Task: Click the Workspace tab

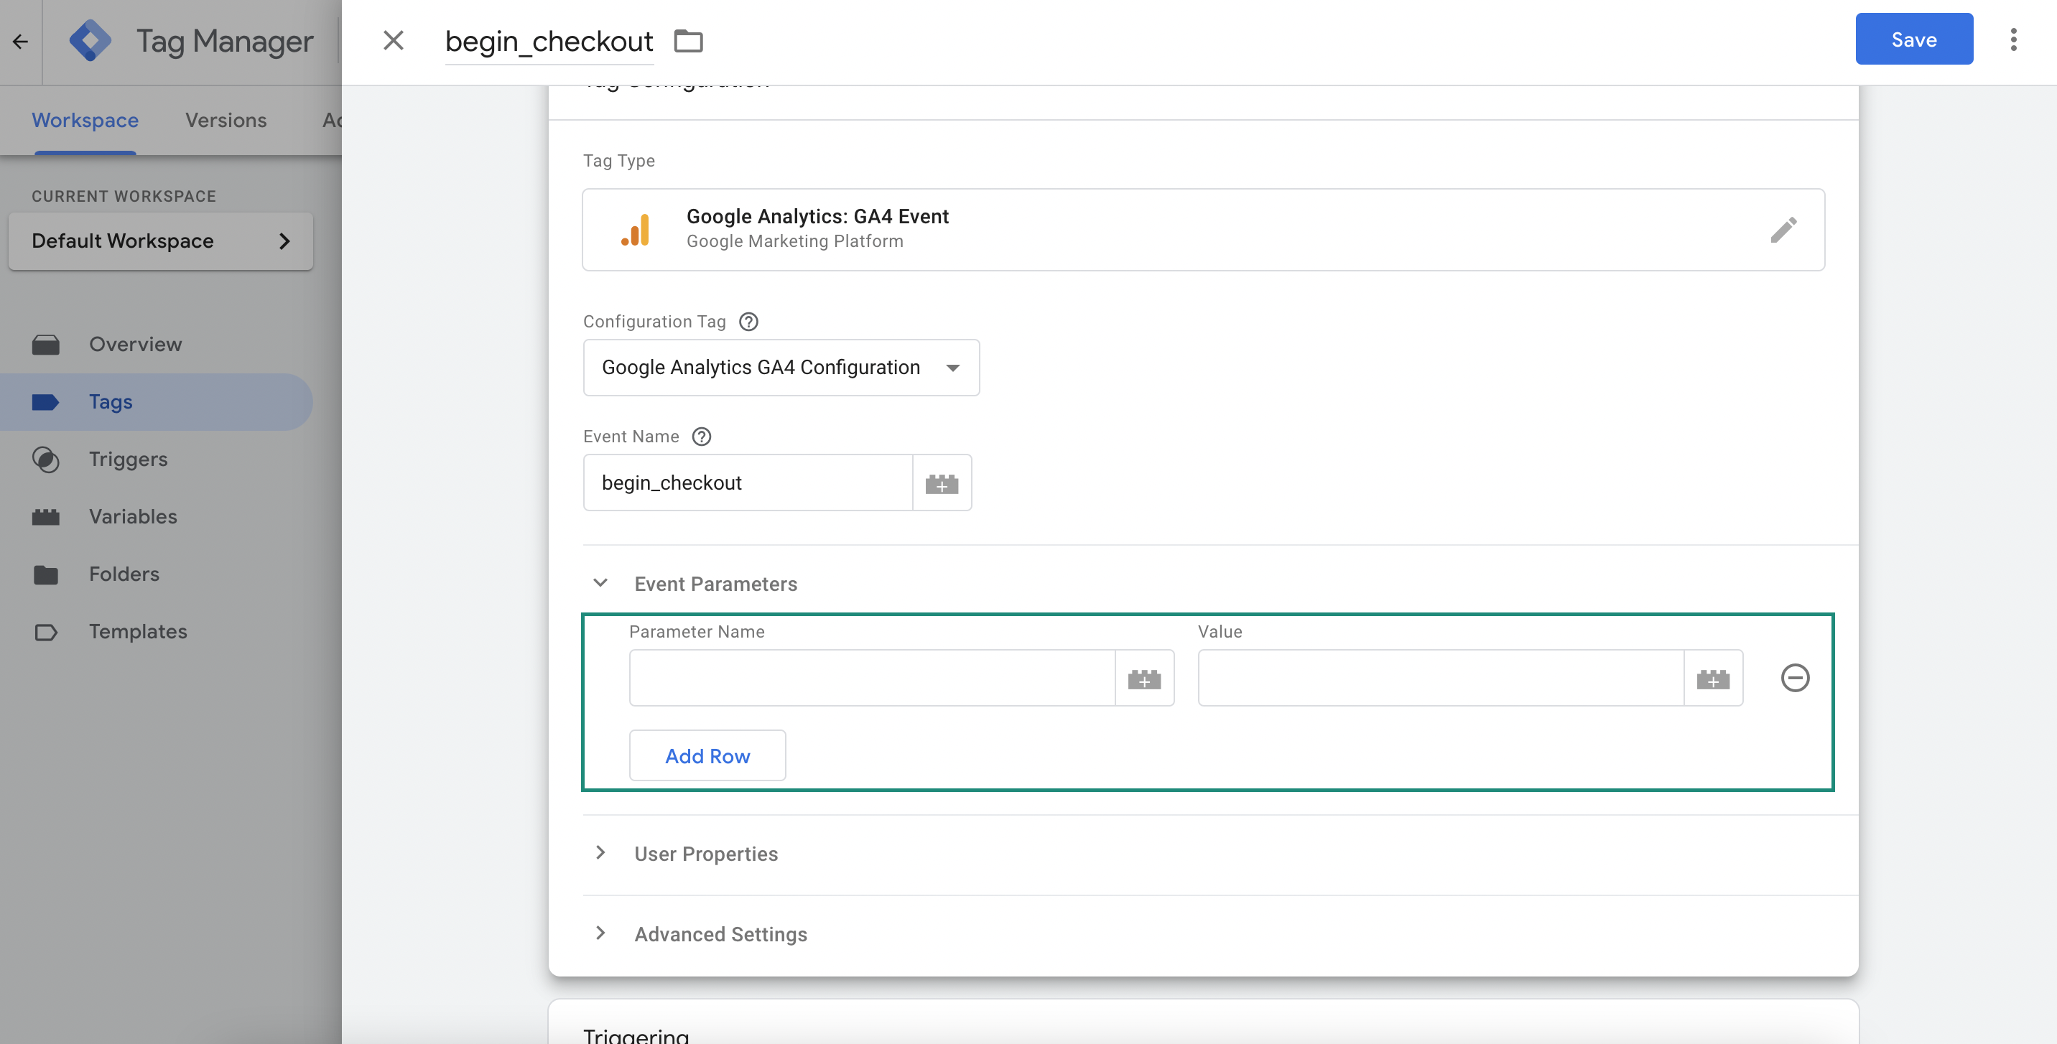Action: click(85, 118)
